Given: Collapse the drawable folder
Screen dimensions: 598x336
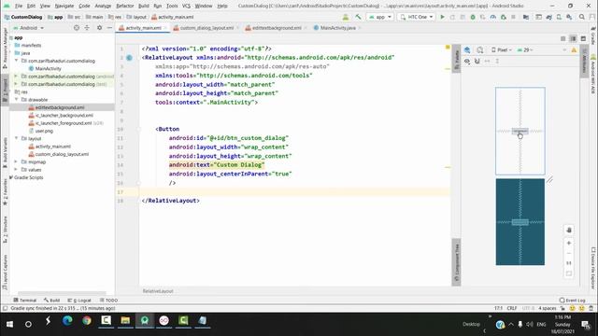Looking at the screenshot, I should (x=17, y=100).
